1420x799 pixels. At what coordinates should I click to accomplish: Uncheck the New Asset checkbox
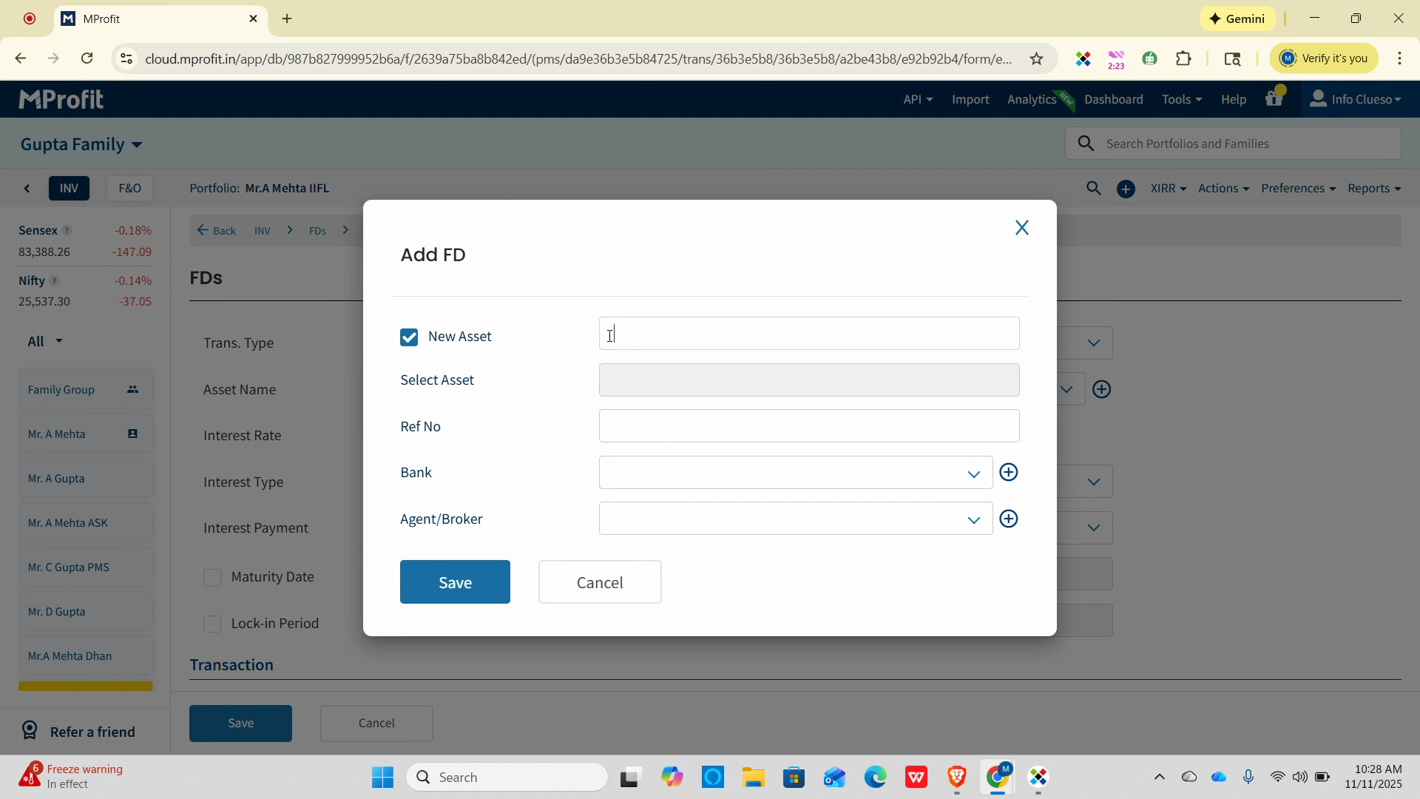409,337
